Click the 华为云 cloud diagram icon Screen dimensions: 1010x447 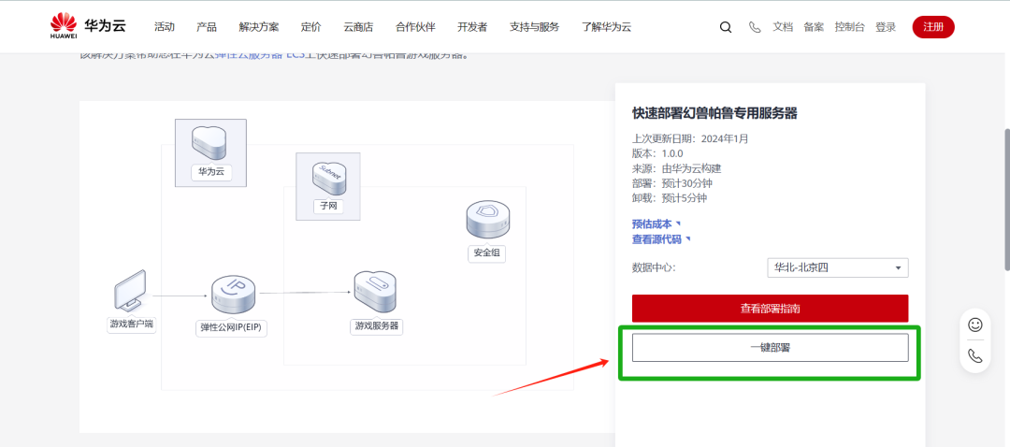pyautogui.click(x=210, y=143)
